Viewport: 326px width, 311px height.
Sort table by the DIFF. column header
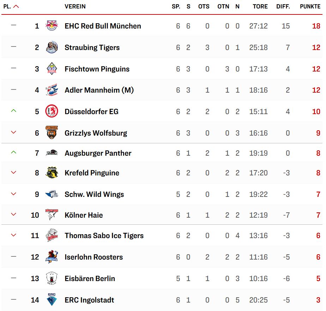pyautogui.click(x=283, y=6)
